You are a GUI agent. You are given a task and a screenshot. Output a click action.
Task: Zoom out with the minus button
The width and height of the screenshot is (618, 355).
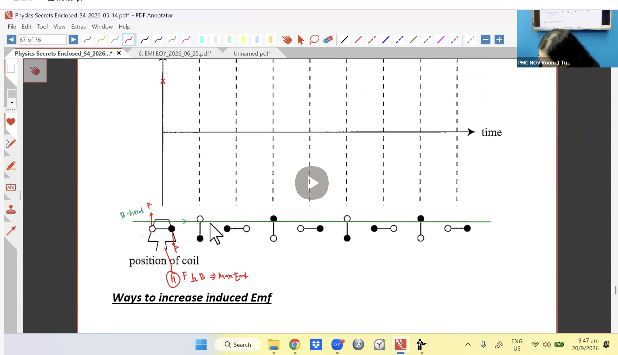tap(485, 40)
